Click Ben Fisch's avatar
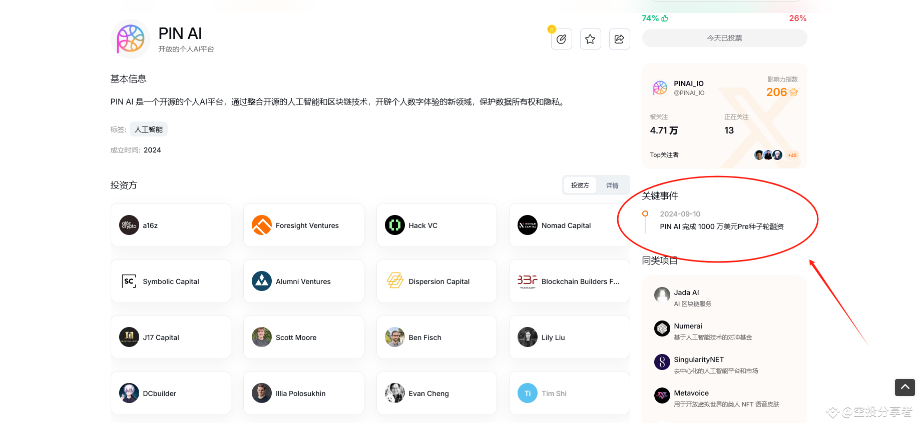The width and height of the screenshot is (917, 423). [395, 337]
